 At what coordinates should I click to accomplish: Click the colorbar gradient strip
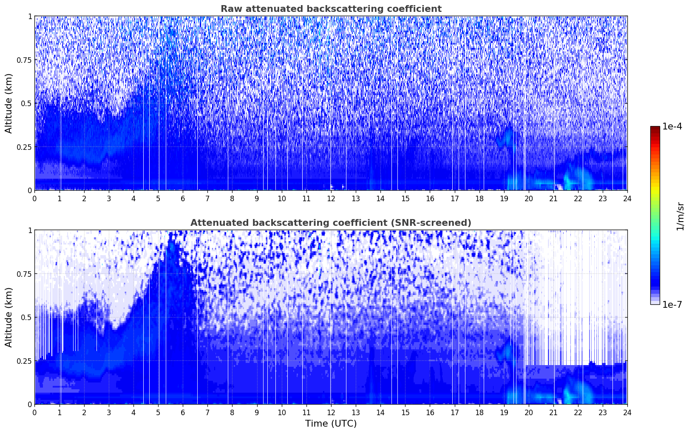(655, 215)
